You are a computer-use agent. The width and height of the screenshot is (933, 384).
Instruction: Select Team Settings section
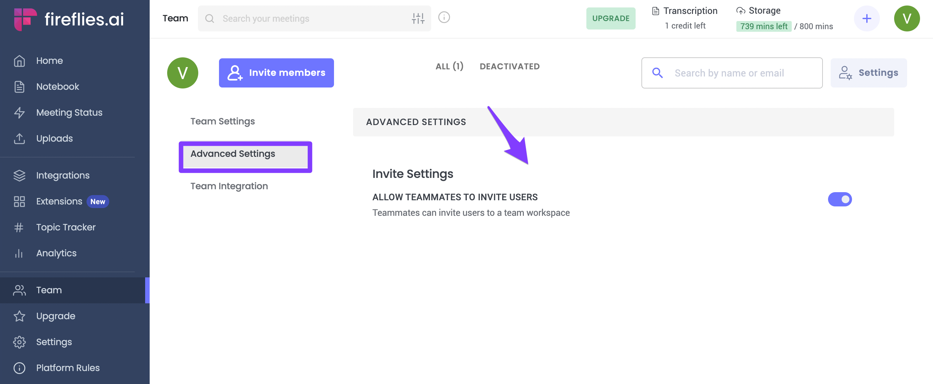click(222, 122)
